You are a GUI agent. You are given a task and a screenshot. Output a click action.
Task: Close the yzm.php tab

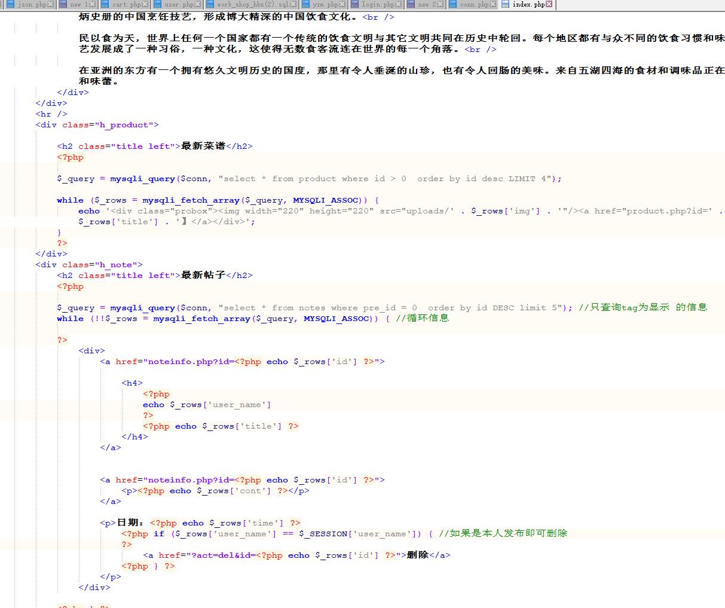click(x=342, y=4)
